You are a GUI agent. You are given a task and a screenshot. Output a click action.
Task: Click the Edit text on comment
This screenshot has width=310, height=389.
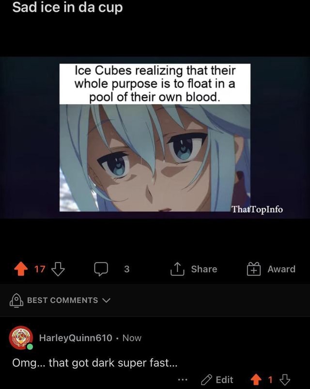225,380
